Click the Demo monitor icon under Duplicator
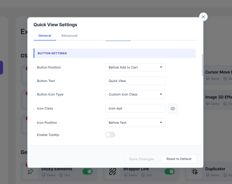Screen dimensions: 232x184 point(207,175)
